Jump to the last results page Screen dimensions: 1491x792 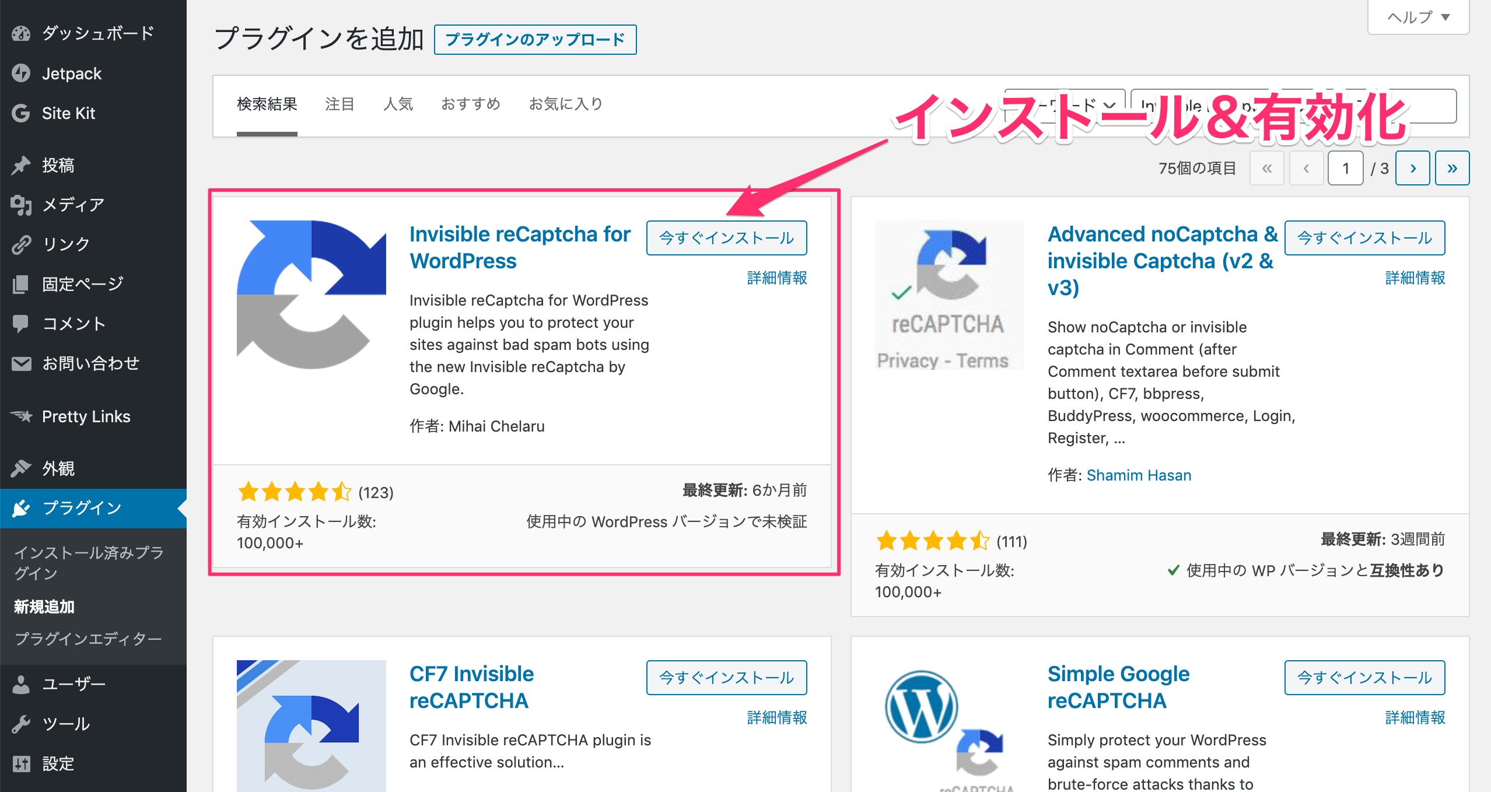point(1452,168)
